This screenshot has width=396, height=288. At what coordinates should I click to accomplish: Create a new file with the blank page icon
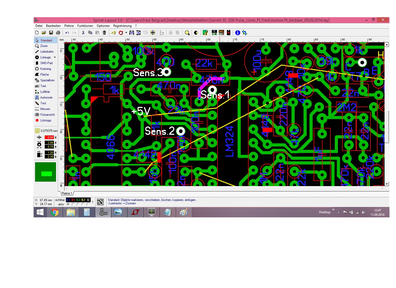click(37, 33)
